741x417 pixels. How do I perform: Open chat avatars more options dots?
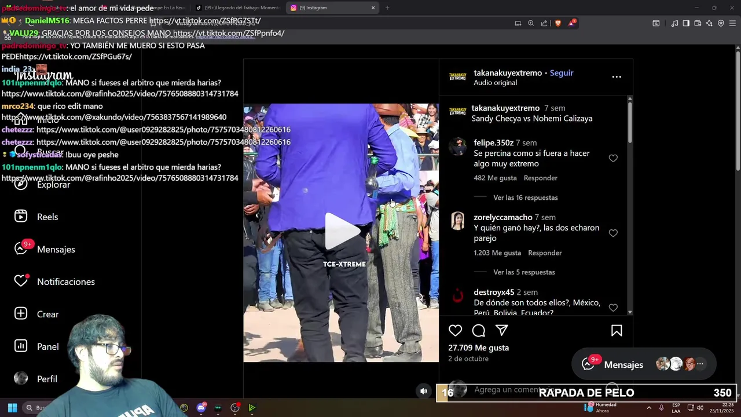700,364
